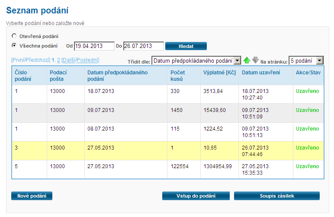This screenshot has width=334, height=217.
Task: Click the Další next page link
Action: click(68, 61)
